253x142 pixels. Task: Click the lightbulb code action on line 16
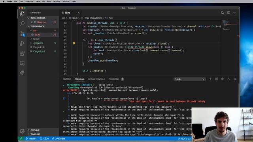[74, 43]
